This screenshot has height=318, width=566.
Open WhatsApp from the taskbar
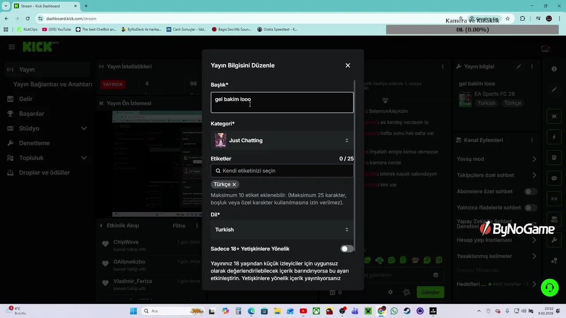394,311
